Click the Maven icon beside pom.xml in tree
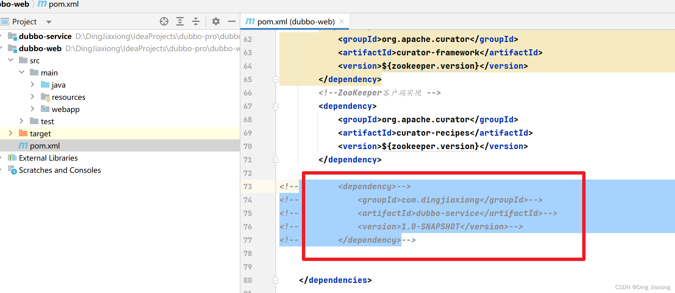The image size is (675, 293). [x=23, y=145]
